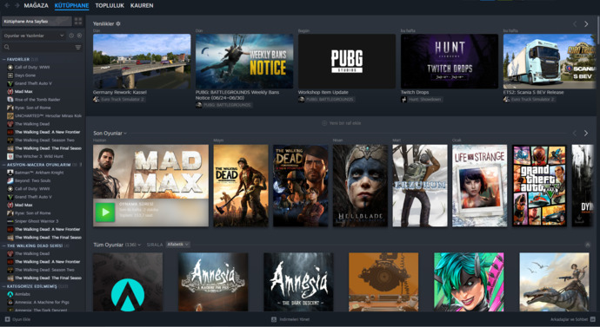Open the Tüm Oyunlar shelf dropdown
This screenshot has width=600, height=327.
click(117, 245)
